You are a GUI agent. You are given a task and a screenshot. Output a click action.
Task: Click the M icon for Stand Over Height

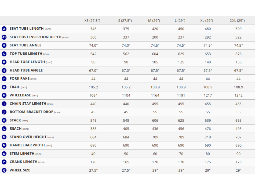point(4,137)
